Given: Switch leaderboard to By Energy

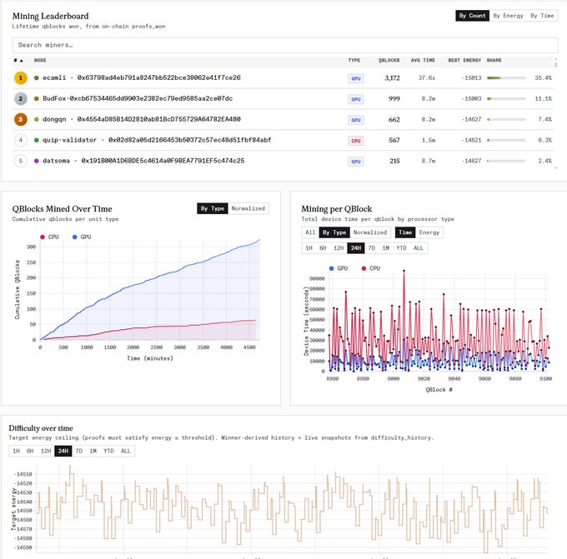Looking at the screenshot, I should (x=508, y=16).
